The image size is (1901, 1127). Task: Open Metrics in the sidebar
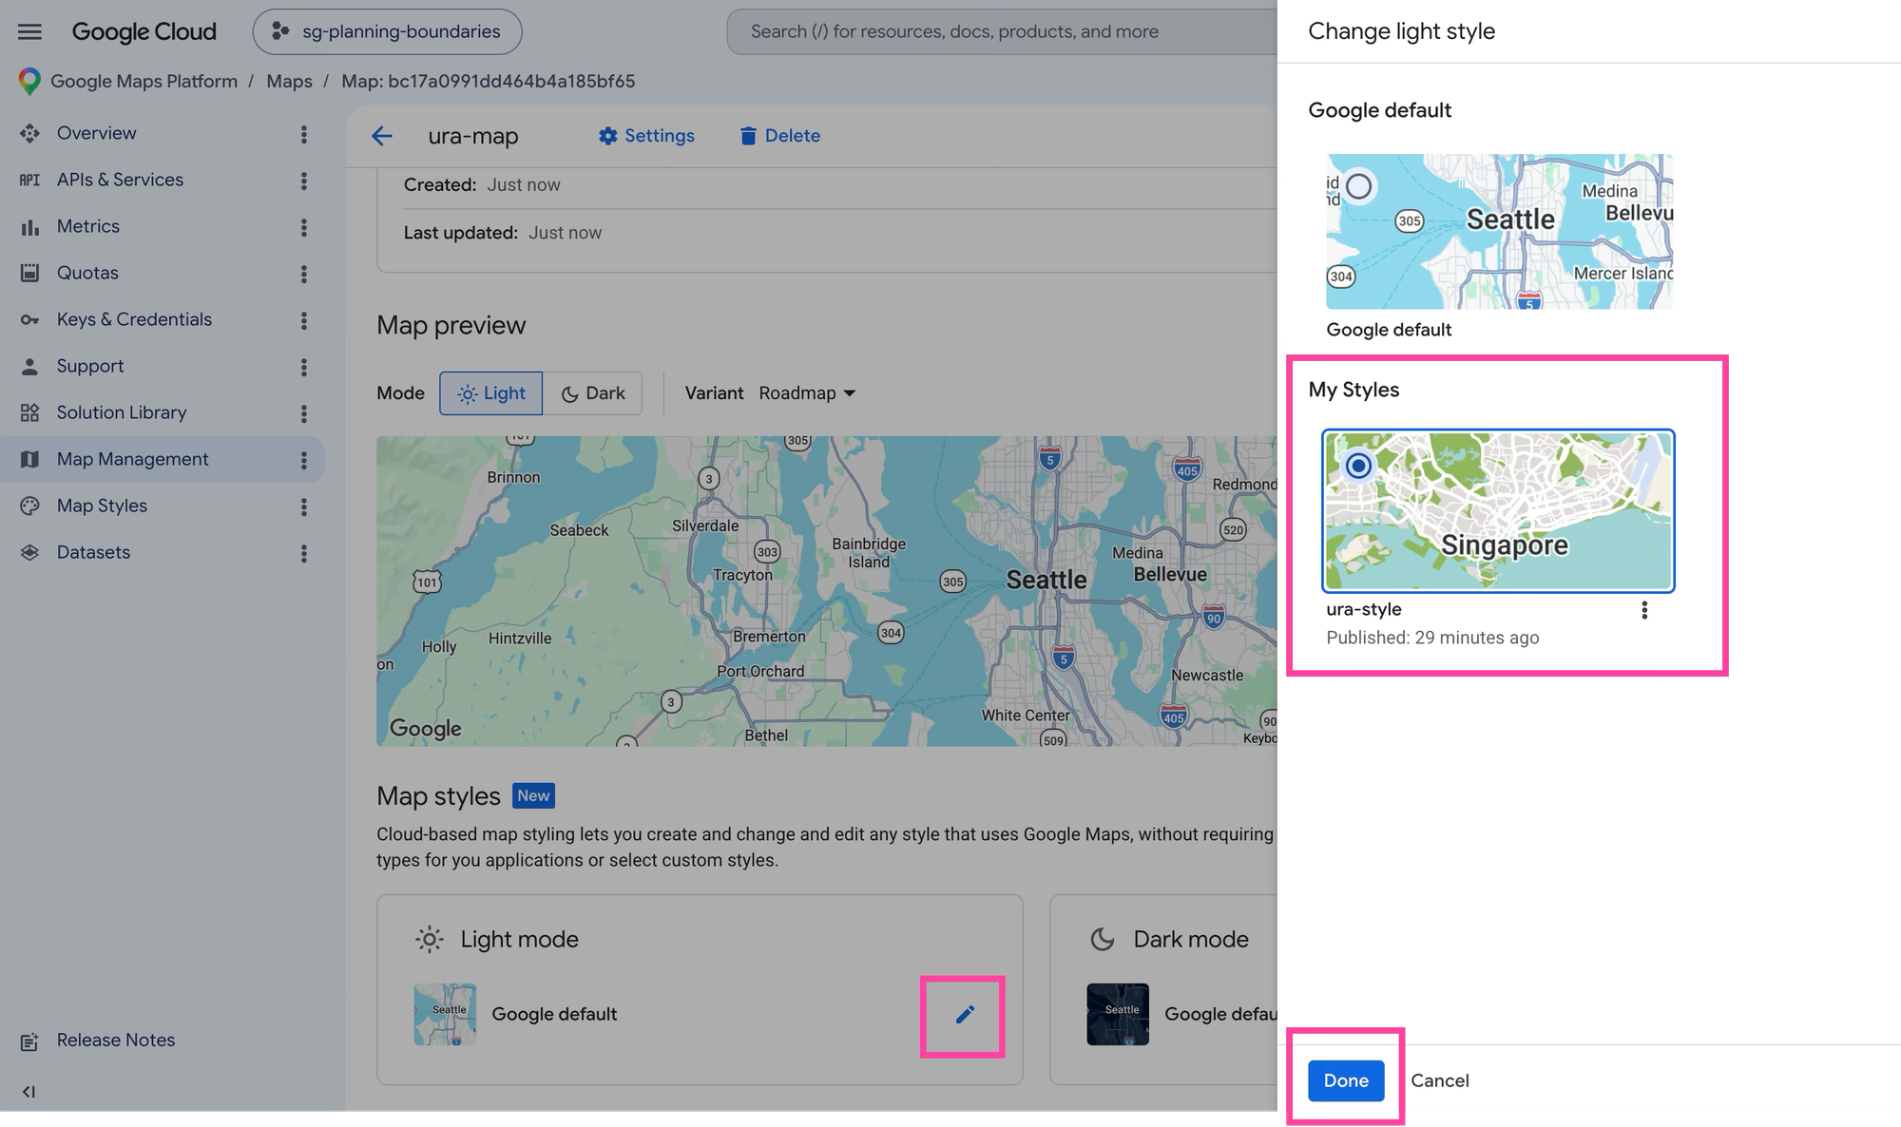(87, 226)
